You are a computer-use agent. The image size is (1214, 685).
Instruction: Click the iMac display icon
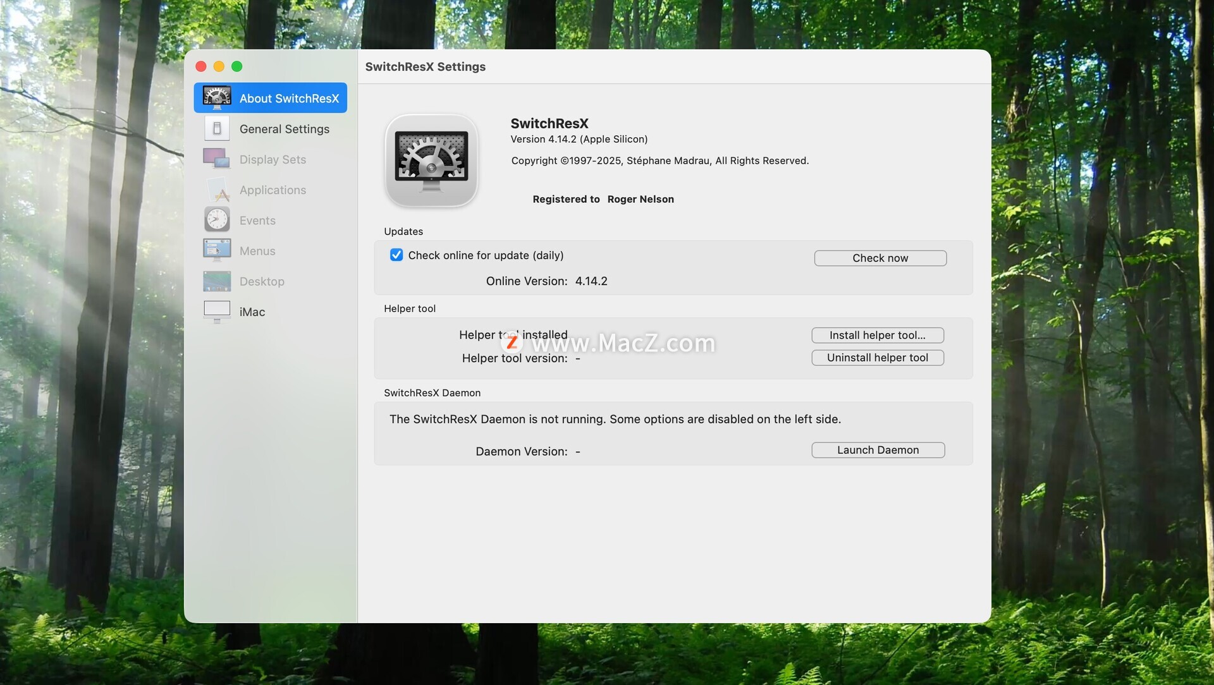click(x=217, y=312)
